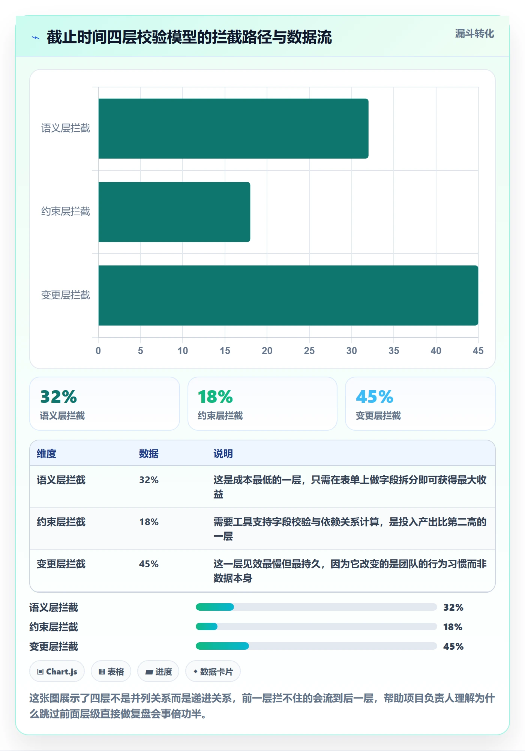525x751 pixels.
Task: Click the 45% value beside the progress bar
Action: coord(453,646)
